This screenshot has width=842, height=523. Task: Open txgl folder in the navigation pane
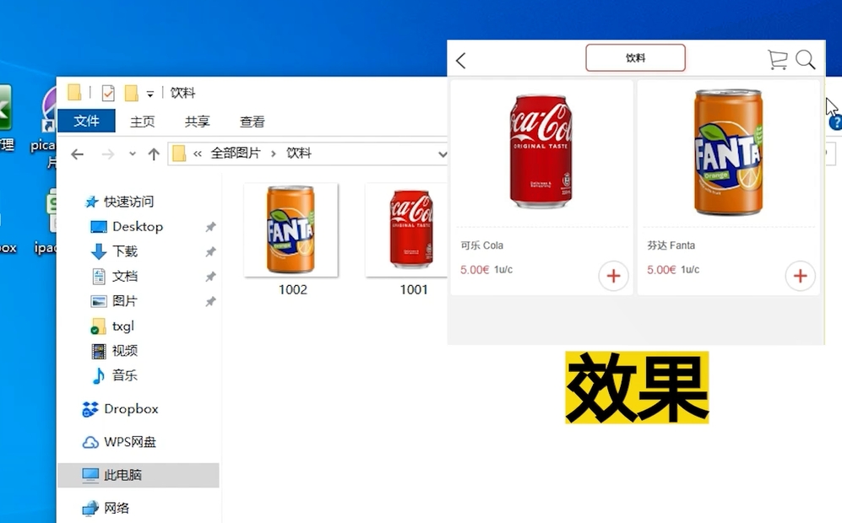[123, 326]
